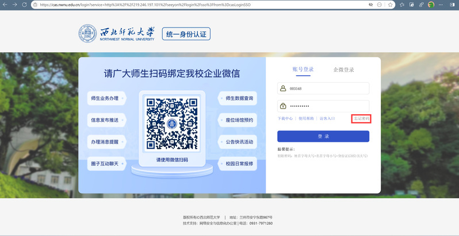Open the browser profile avatar
Image resolution: width=459 pixels, height=236 pixels.
[431, 5]
